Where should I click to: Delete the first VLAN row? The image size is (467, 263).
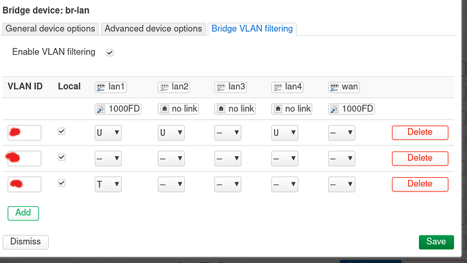tap(420, 133)
